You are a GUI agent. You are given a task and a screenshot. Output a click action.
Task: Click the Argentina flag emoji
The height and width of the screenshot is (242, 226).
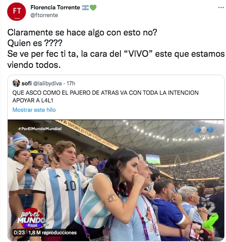[x=85, y=8]
